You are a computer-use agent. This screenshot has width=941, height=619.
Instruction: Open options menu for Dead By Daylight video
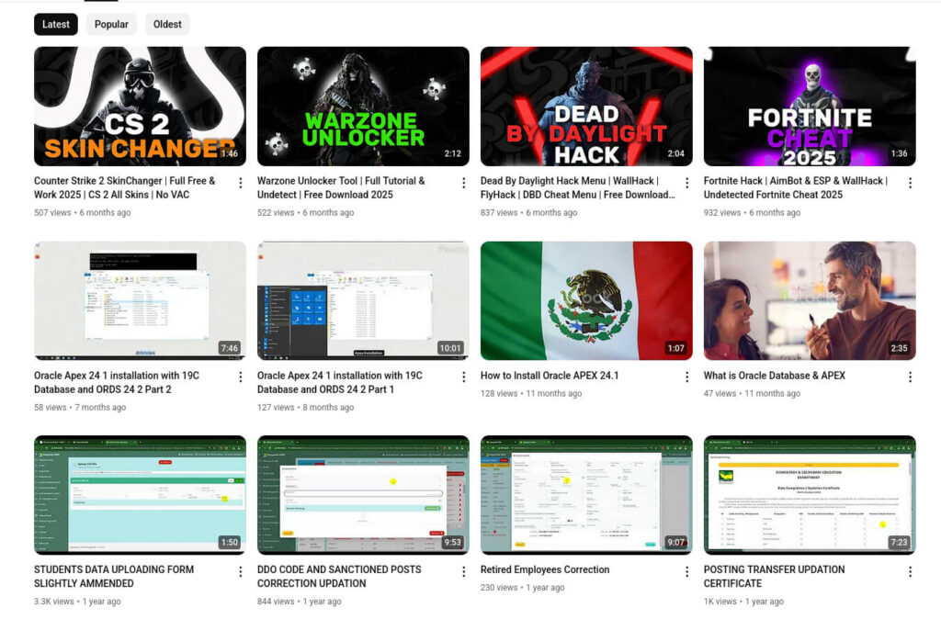(687, 182)
